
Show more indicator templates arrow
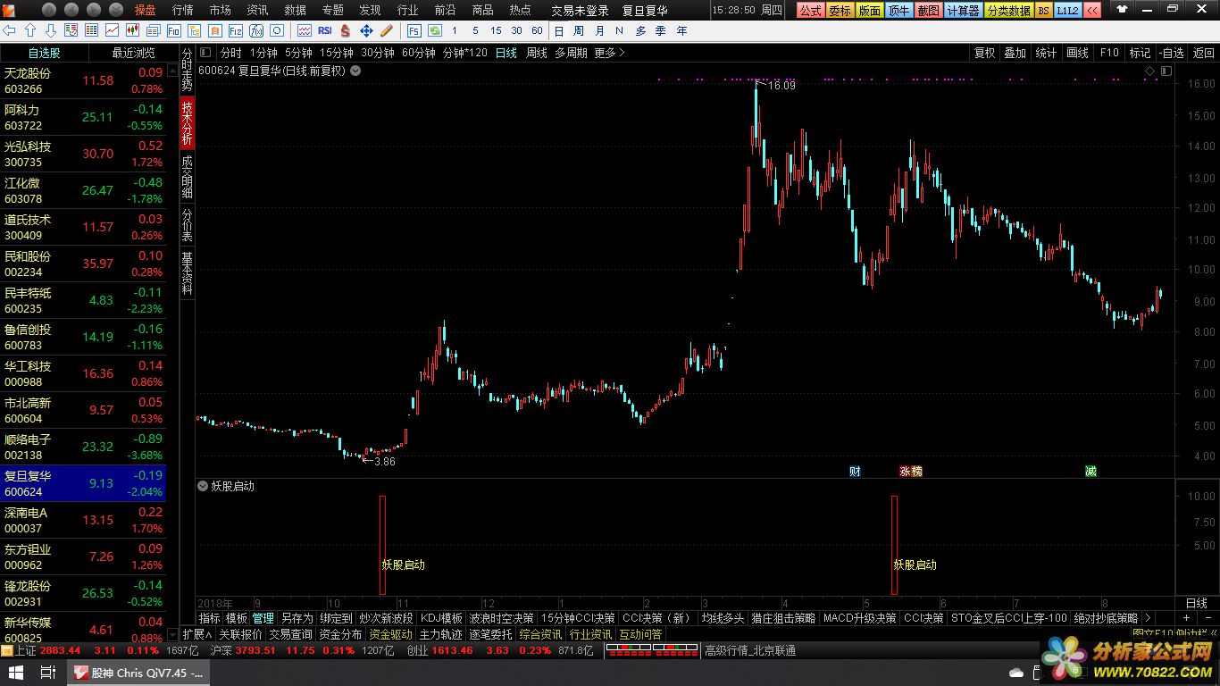coord(1147,617)
